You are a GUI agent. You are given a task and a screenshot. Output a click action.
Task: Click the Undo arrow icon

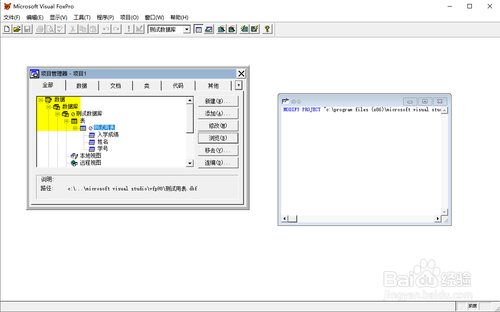pyautogui.click(x=106, y=29)
